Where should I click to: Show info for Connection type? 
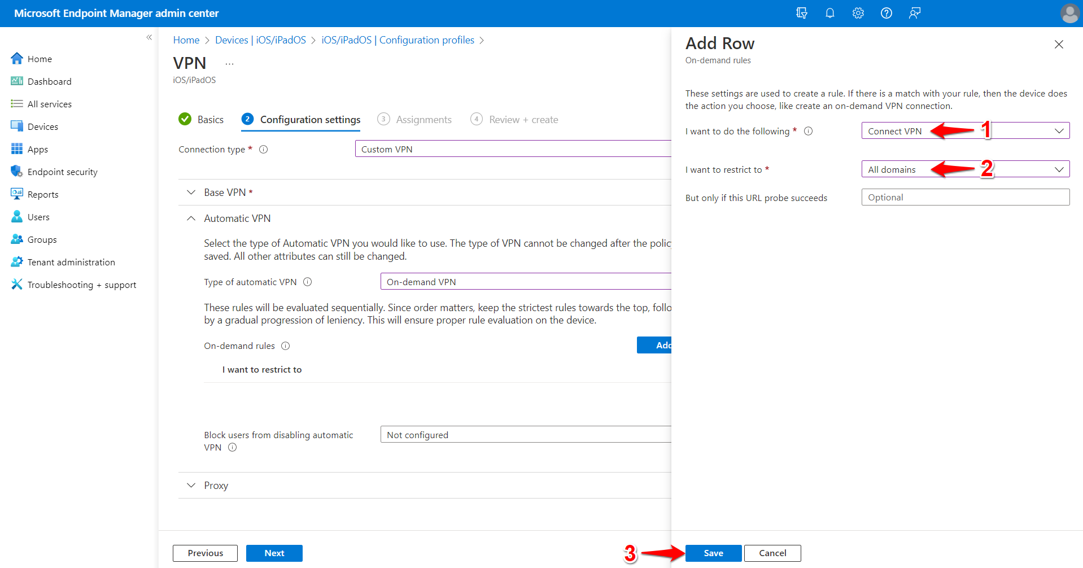(263, 150)
